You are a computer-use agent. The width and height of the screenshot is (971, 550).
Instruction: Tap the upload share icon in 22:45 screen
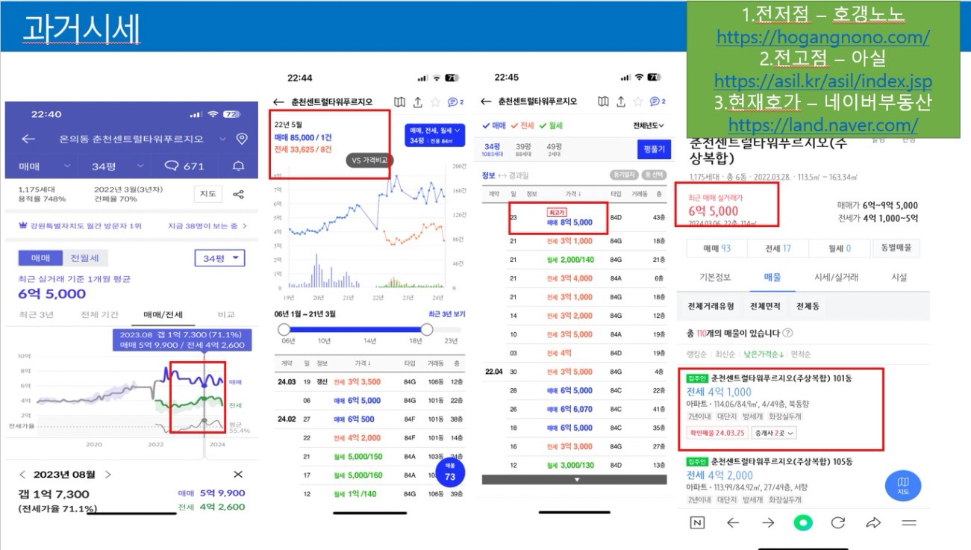point(620,101)
